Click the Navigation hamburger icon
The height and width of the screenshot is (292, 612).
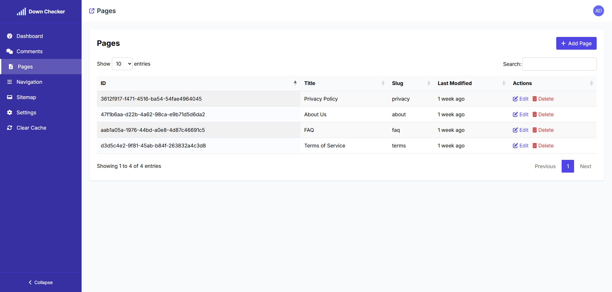(10, 82)
